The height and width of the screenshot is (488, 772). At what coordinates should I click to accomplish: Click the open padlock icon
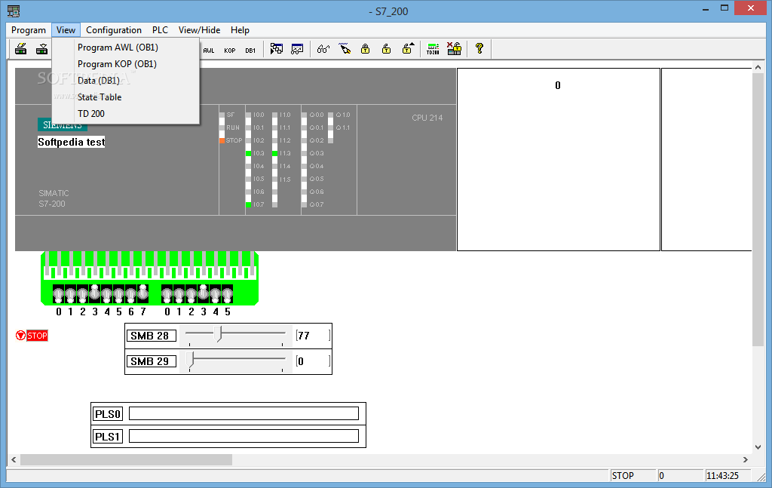[387, 49]
